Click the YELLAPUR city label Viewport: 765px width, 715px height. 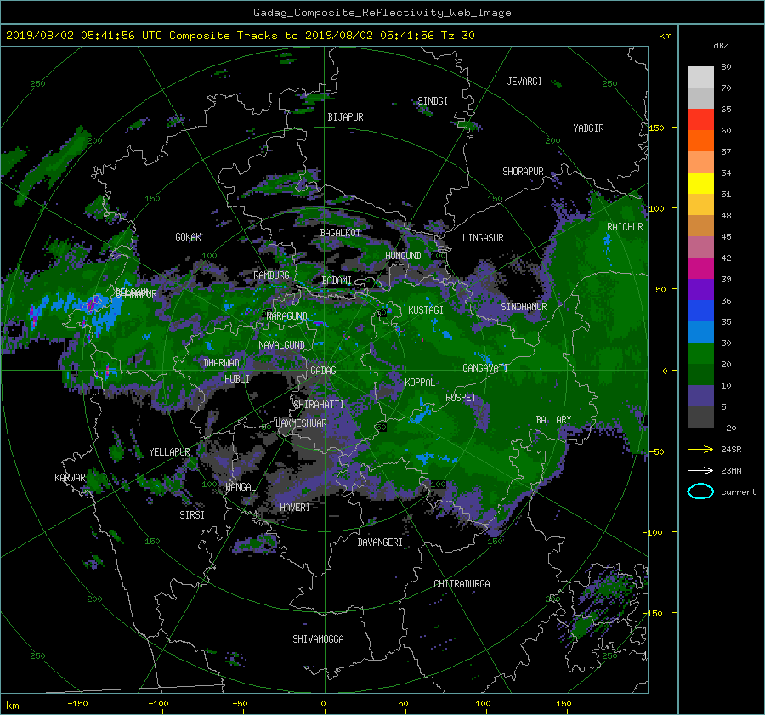pos(169,452)
